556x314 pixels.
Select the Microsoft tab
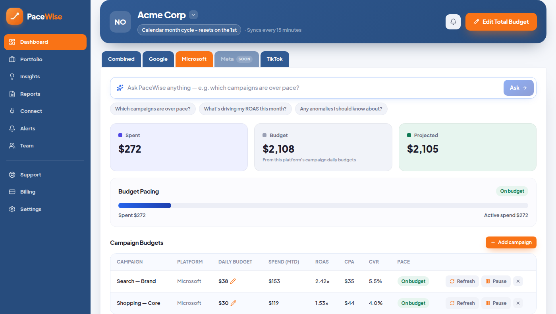[194, 59]
